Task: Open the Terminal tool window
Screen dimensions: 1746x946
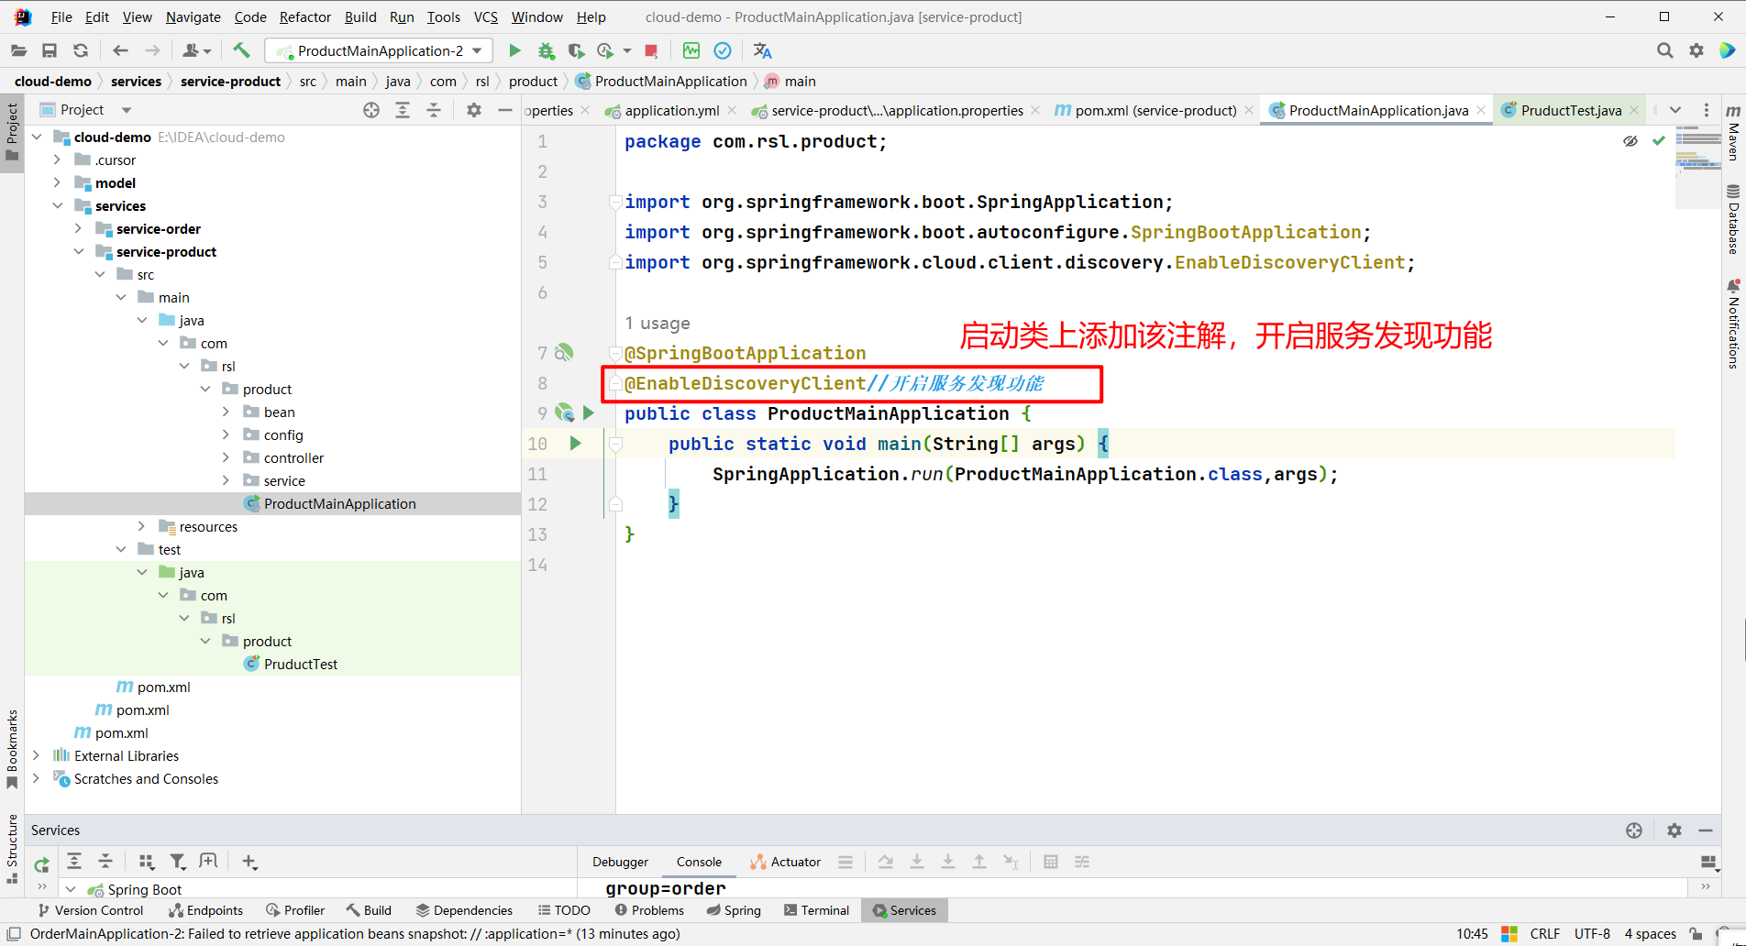Action: coord(816,910)
